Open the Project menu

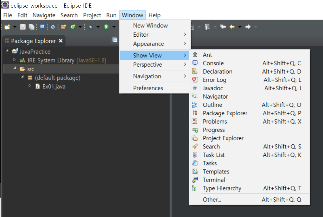92,15
